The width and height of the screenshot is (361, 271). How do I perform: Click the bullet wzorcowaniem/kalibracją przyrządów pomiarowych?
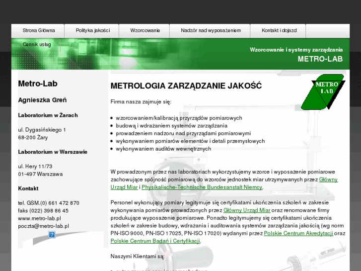[x=179, y=118]
